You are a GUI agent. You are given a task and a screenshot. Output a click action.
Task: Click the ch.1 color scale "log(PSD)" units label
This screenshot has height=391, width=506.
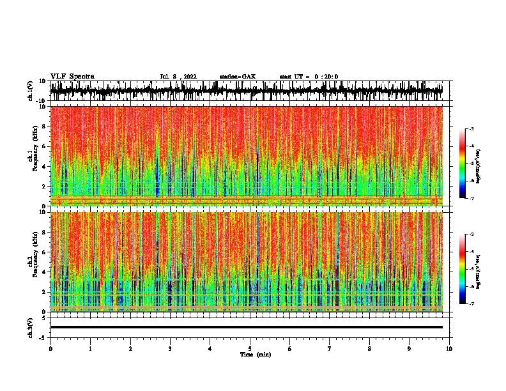coord(479,167)
